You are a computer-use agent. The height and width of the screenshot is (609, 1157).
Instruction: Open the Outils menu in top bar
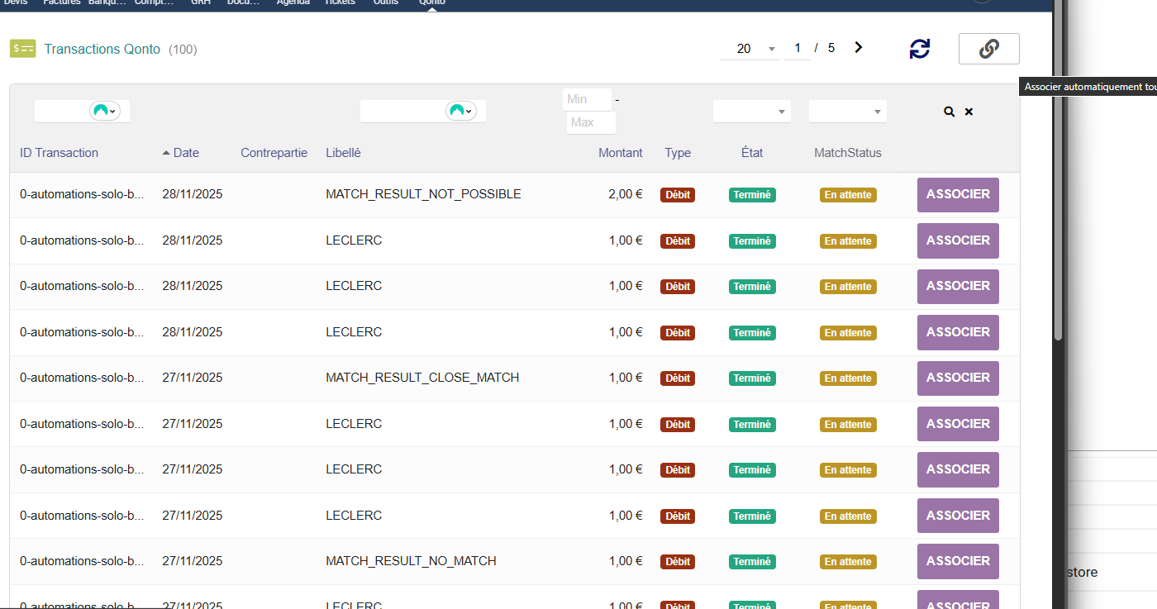[385, 2]
